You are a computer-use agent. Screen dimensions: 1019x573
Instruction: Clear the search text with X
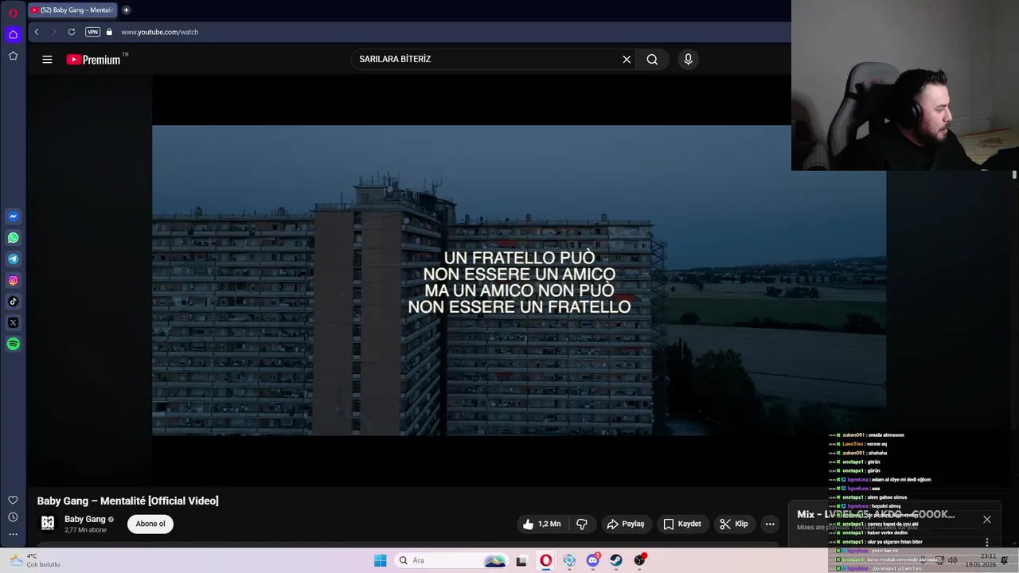[627, 60]
